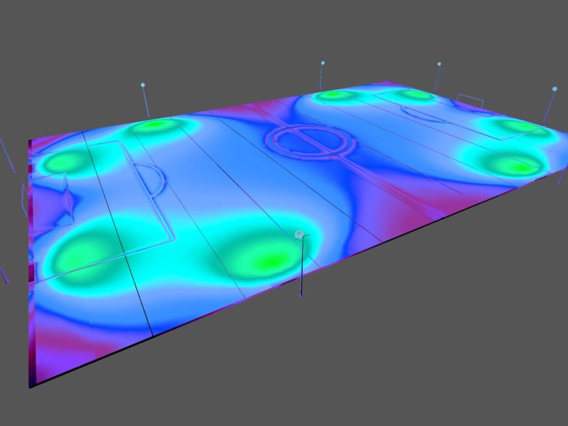Click the green hotspot on the far touchline nearest the center circle
Screen dimensions: 568x426
pos(334,95)
